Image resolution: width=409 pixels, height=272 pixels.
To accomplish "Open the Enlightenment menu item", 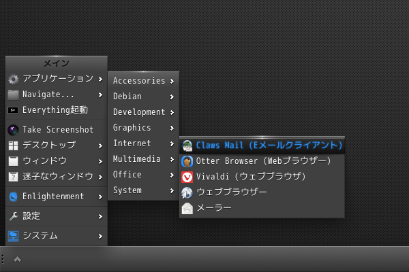I will click(x=57, y=197).
